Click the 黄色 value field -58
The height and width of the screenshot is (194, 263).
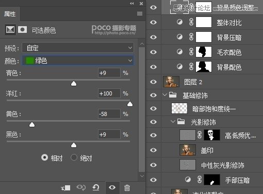[x=109, y=114]
